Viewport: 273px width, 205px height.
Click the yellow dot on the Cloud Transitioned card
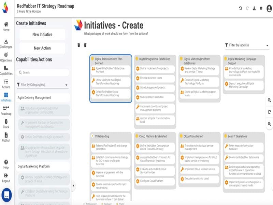181,136
